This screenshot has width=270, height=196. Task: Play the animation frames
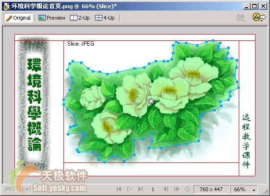[x=130, y=189]
